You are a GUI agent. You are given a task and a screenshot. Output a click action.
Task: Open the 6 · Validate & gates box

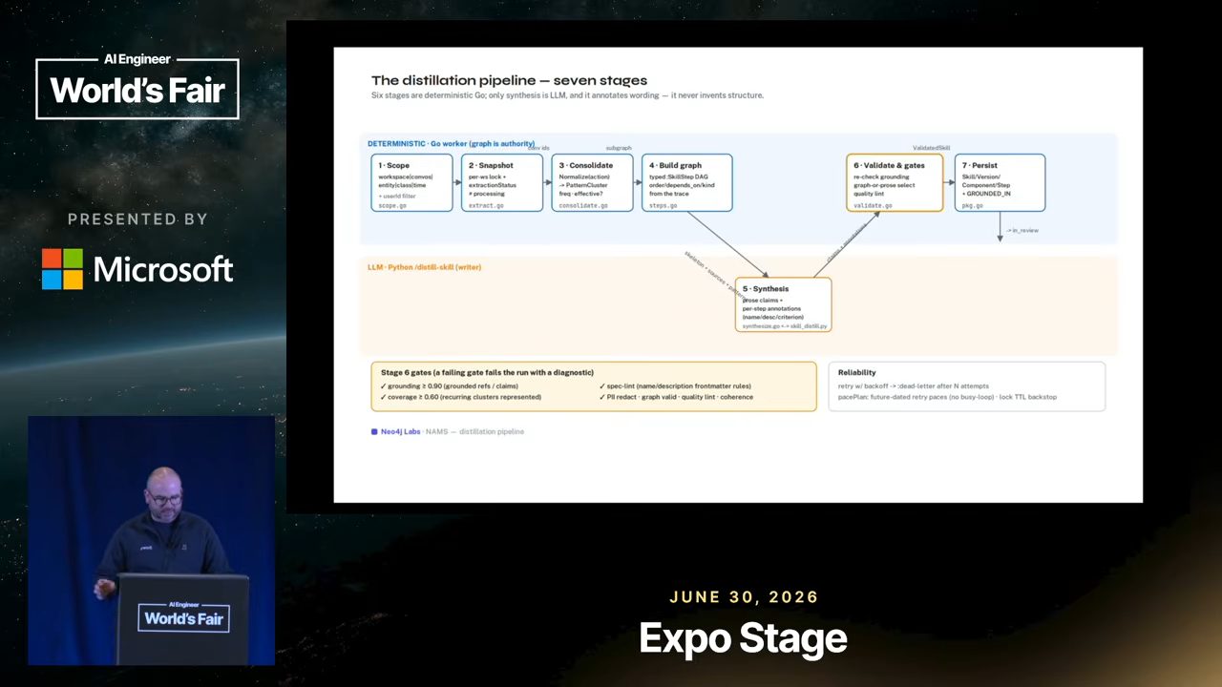pyautogui.click(x=895, y=182)
